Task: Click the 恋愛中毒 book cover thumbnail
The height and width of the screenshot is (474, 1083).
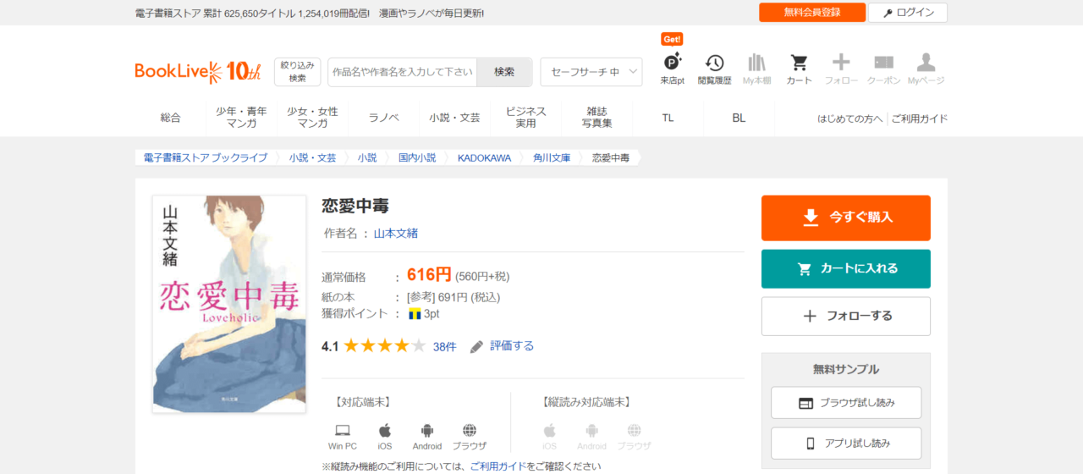Action: coord(229,304)
